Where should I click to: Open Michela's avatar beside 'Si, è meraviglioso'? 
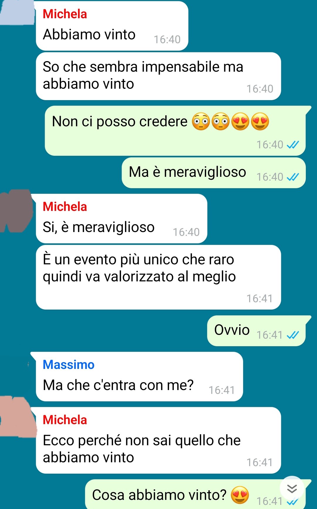pyautogui.click(x=16, y=211)
